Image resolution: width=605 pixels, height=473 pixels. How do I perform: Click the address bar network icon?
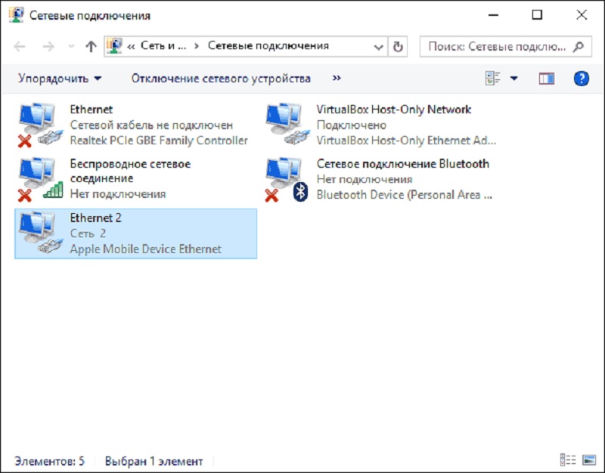click(x=114, y=46)
